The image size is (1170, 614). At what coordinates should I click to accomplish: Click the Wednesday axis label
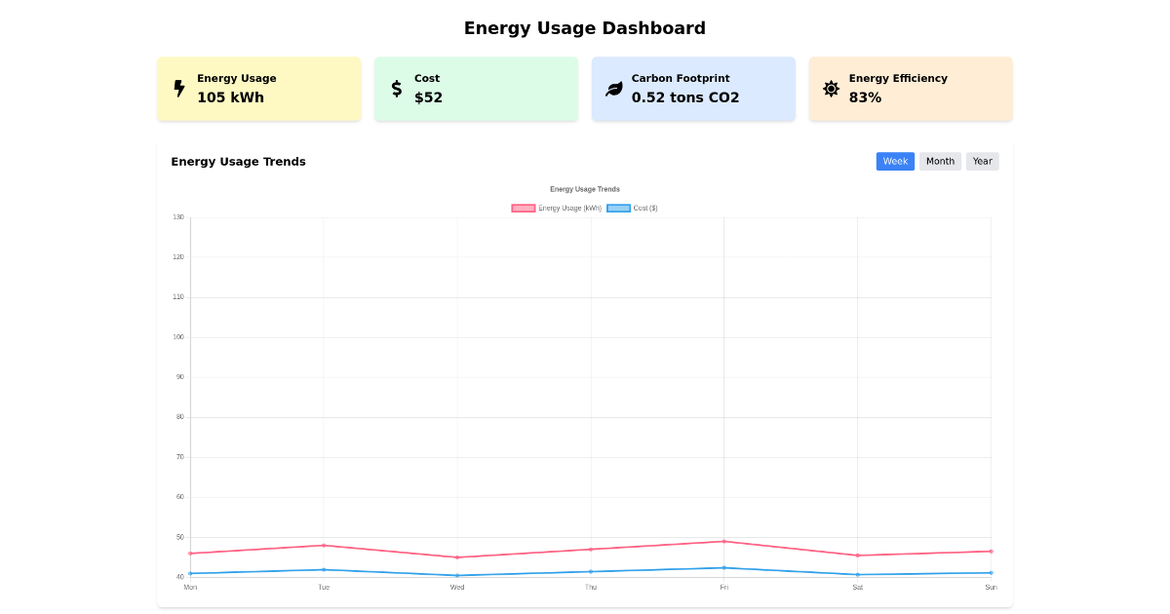(456, 587)
